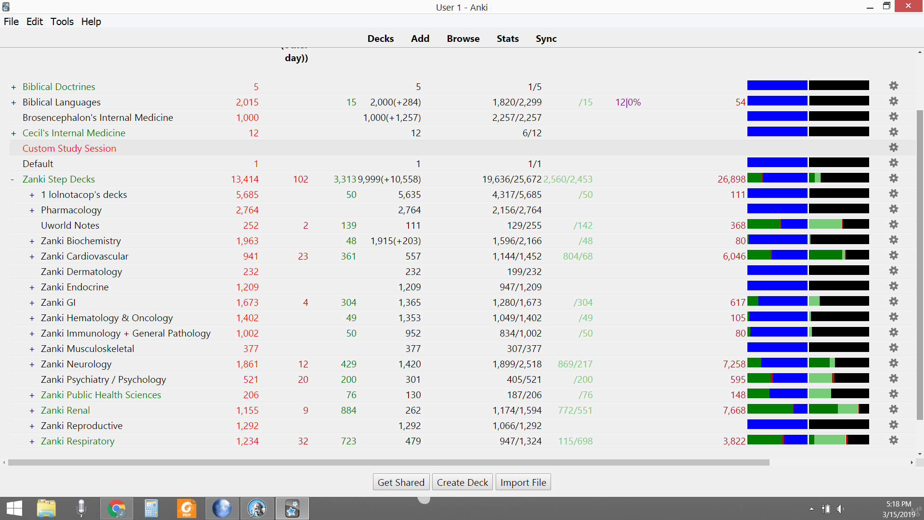This screenshot has width=924, height=520.
Task: Expand the Pharmacology subdeck
Action: tap(32, 210)
